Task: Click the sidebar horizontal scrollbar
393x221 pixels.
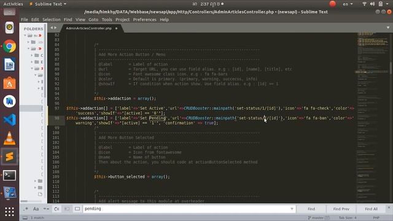Action: click(x=24, y=201)
